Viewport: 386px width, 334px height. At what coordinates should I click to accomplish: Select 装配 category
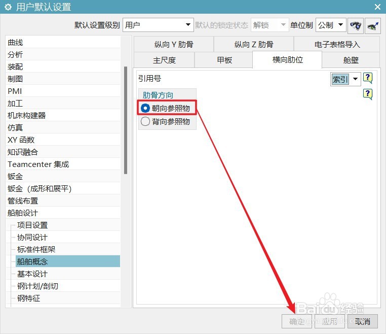click(63, 66)
